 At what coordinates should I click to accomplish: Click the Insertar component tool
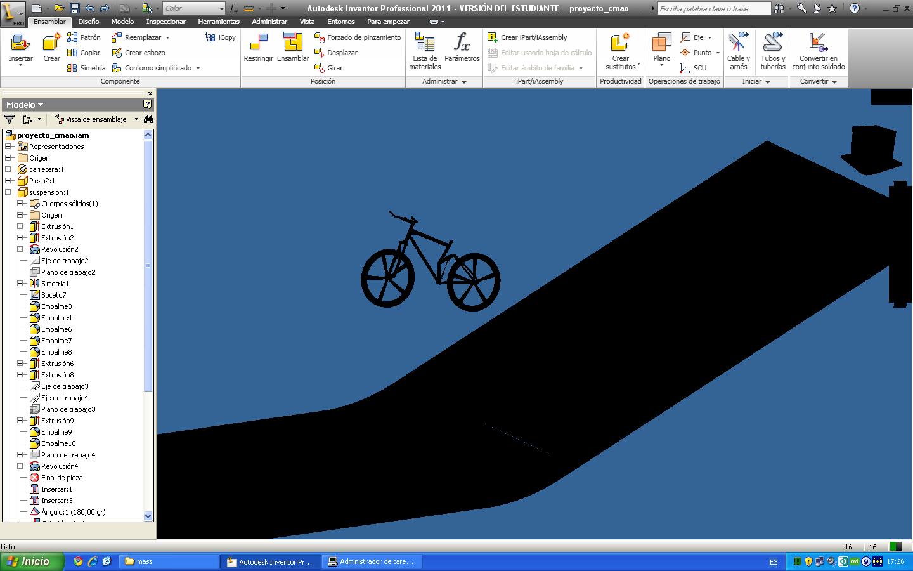(x=20, y=49)
